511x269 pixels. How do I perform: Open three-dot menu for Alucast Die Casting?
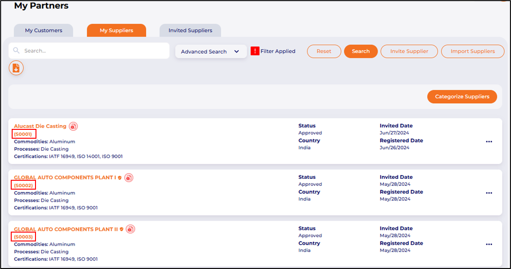[x=489, y=142]
